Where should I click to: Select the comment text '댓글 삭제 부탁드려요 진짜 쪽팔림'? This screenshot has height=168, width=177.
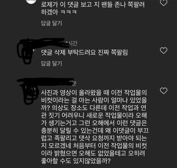tap(84, 52)
